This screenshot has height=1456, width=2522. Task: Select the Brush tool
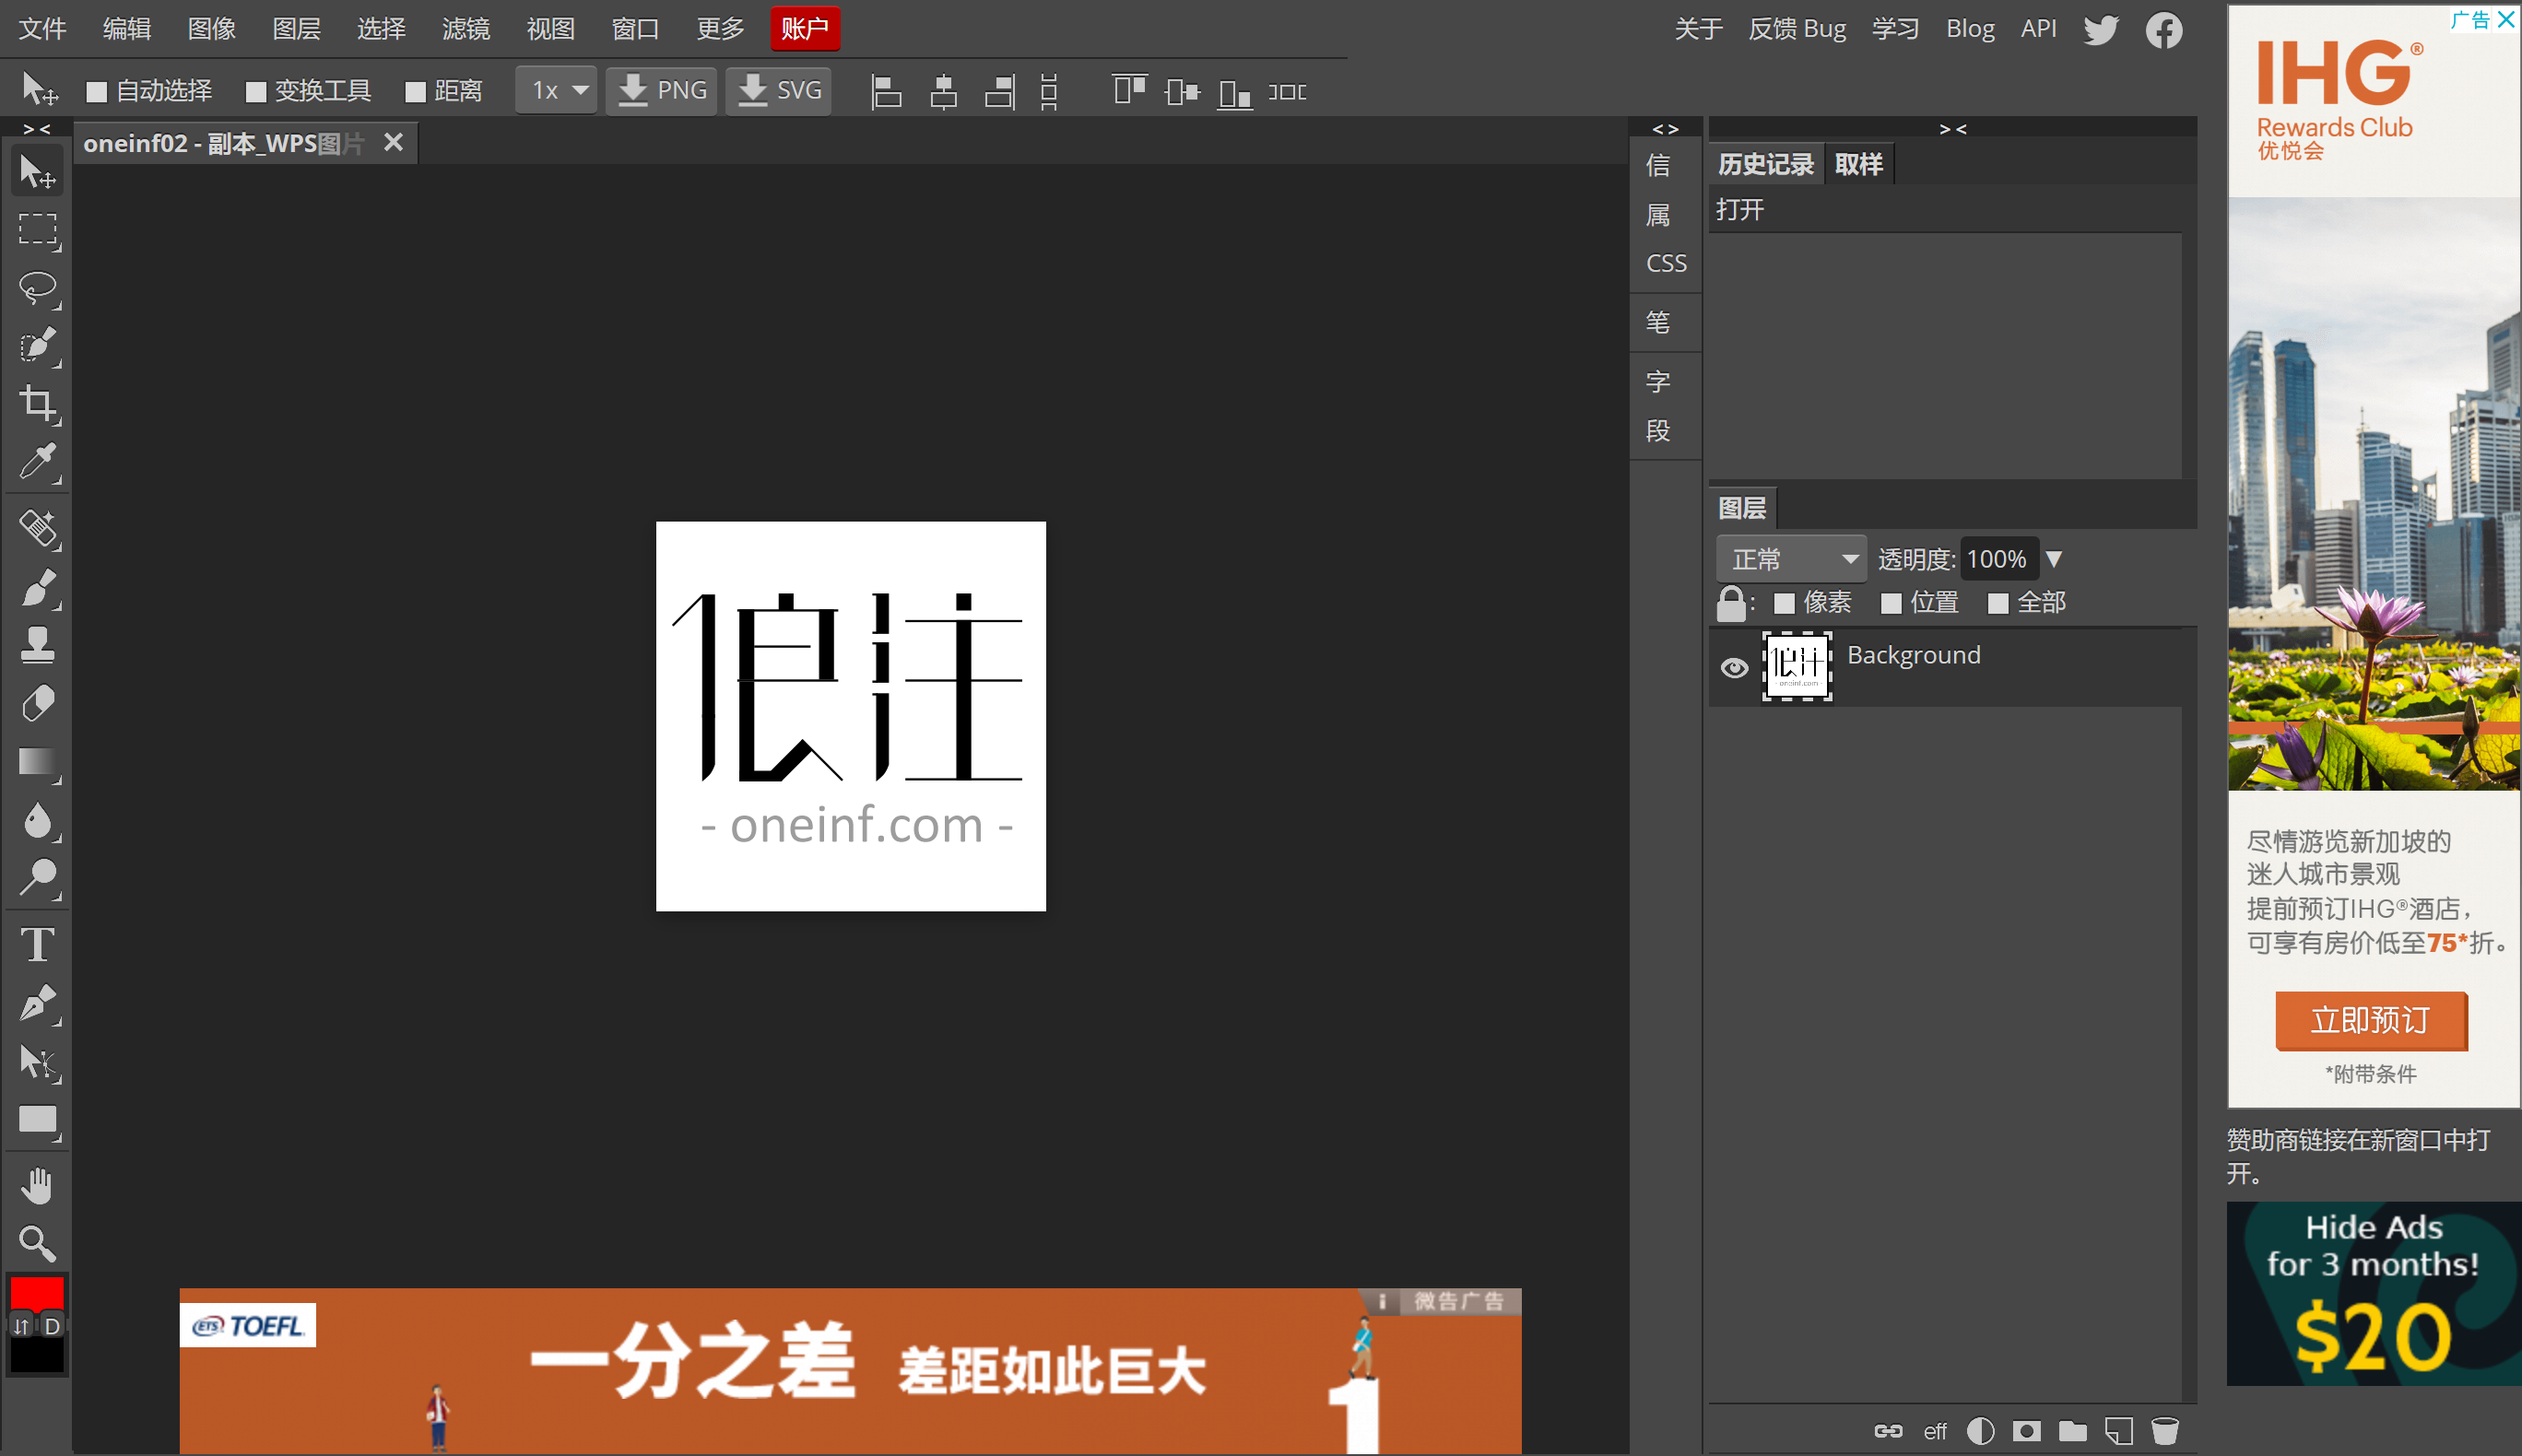point(38,587)
